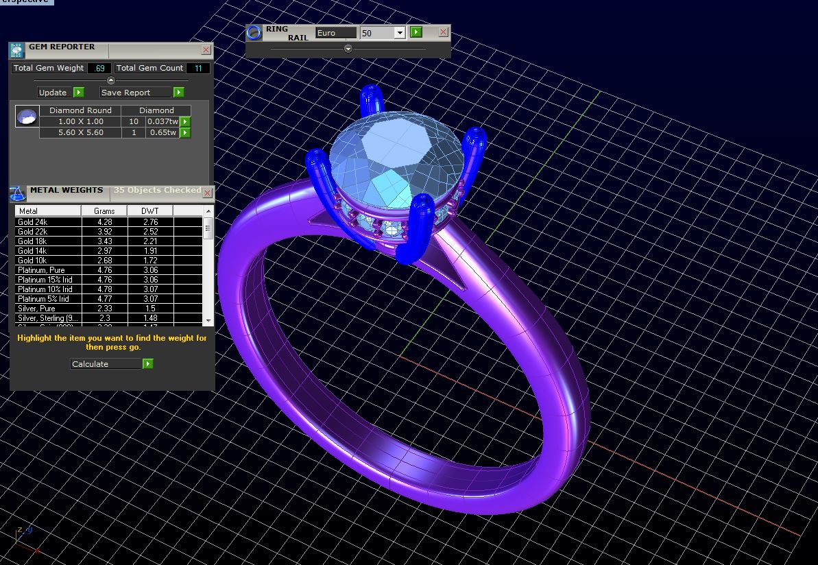Select the Platinum 5% Irid row
Image resolution: width=818 pixels, height=565 pixels.
coord(108,299)
